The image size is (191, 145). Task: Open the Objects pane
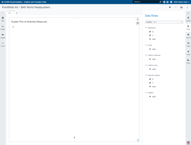[3, 27]
